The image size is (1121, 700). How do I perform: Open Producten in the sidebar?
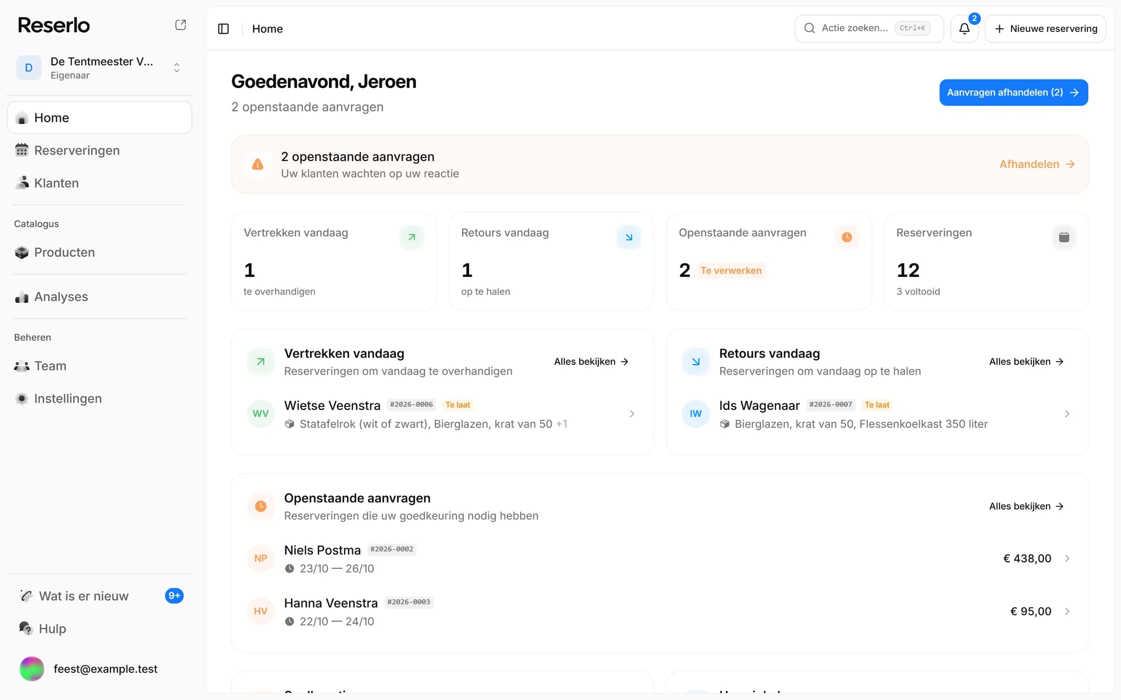[100, 252]
